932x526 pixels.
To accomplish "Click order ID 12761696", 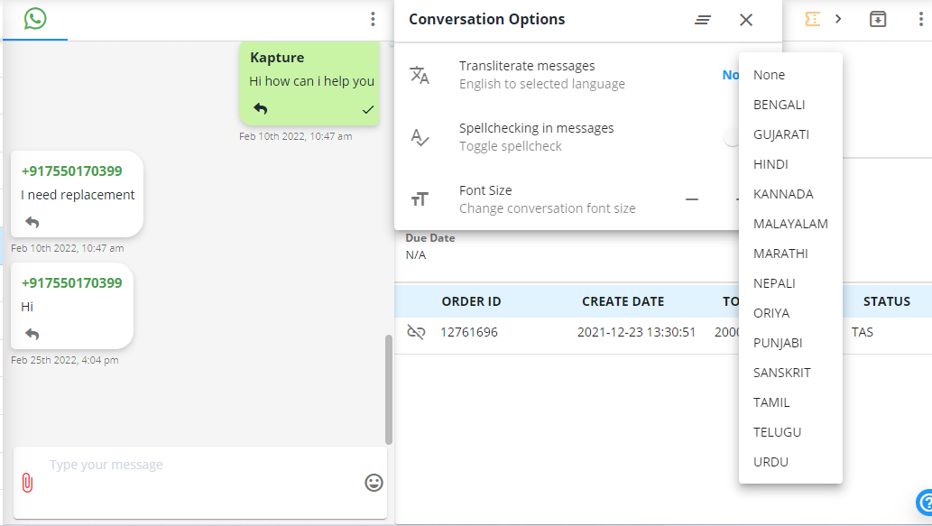I will tap(469, 332).
